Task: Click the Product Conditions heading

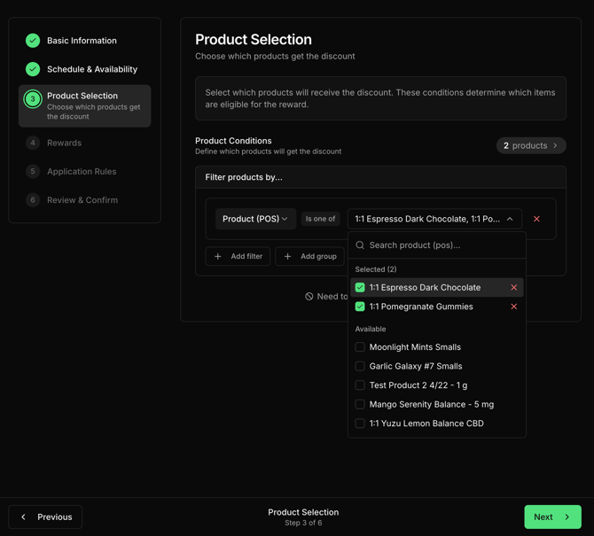Action: point(233,141)
